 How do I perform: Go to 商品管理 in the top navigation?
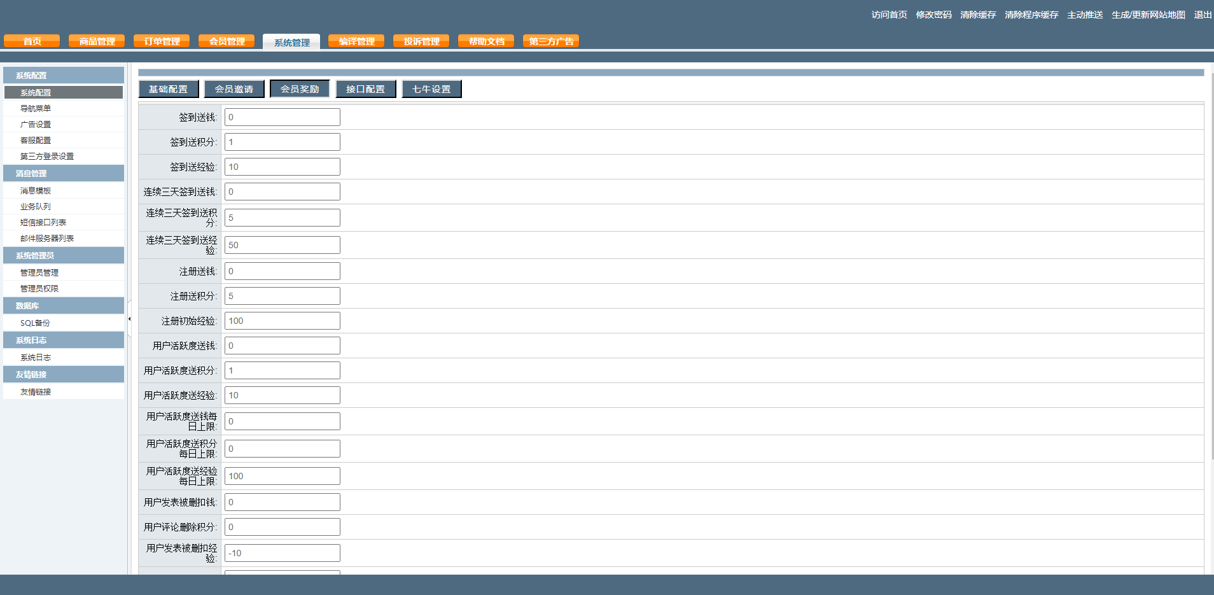point(97,41)
